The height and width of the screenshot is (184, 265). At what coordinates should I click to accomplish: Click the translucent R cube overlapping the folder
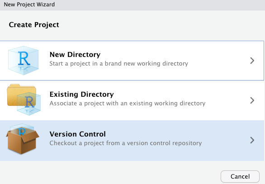coord(29,104)
